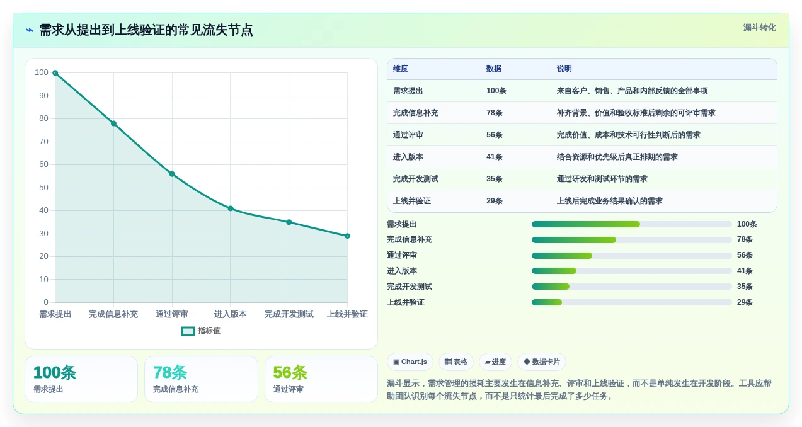
Task: Click description 通过研发和测试环节的需求
Action: [602, 179]
